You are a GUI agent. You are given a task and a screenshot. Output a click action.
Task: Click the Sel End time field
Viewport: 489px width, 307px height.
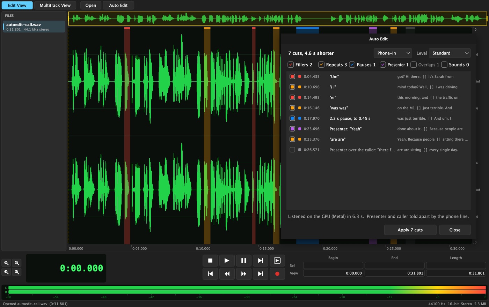coord(395,265)
